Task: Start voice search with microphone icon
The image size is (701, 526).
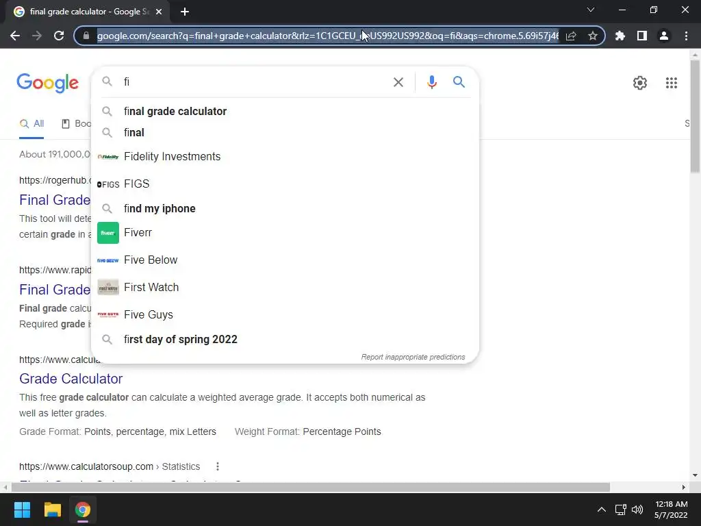Action: tap(431, 82)
